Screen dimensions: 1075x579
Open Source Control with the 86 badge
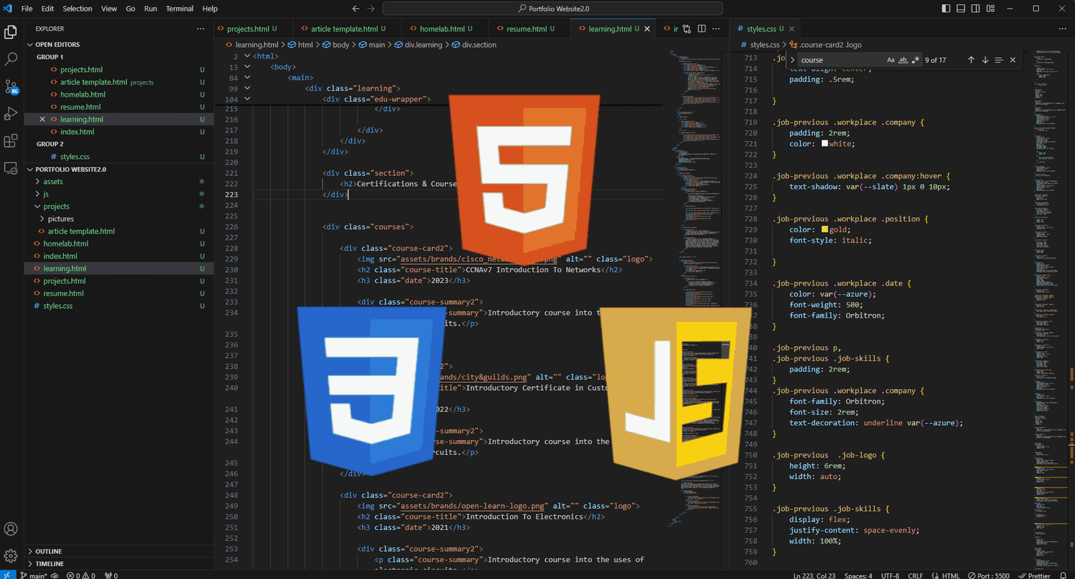point(11,87)
